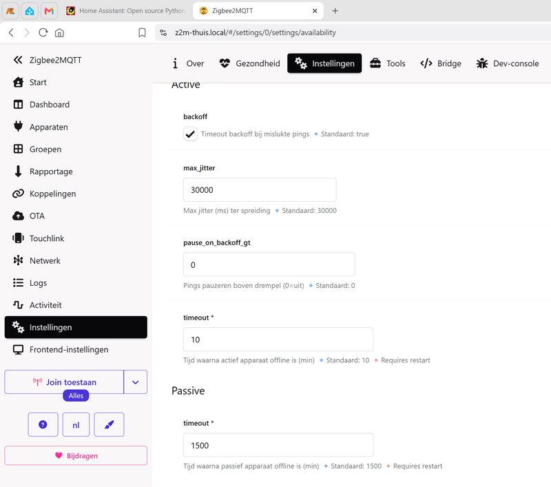Switch to Home Assistant browser tab
Viewport: 551px width, 487px height.
126,11
